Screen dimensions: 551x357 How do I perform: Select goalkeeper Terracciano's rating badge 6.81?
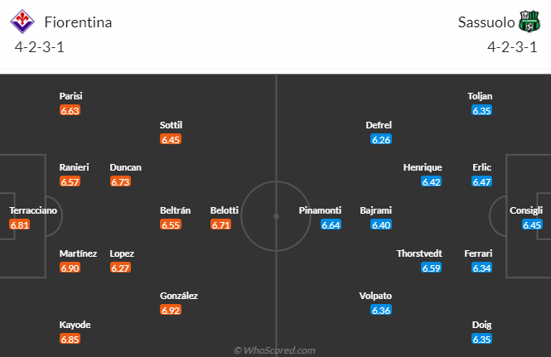(x=20, y=224)
